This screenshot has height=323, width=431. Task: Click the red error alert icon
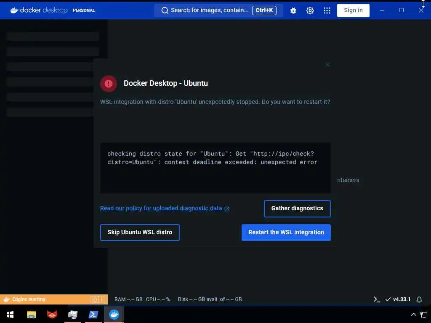pos(109,84)
